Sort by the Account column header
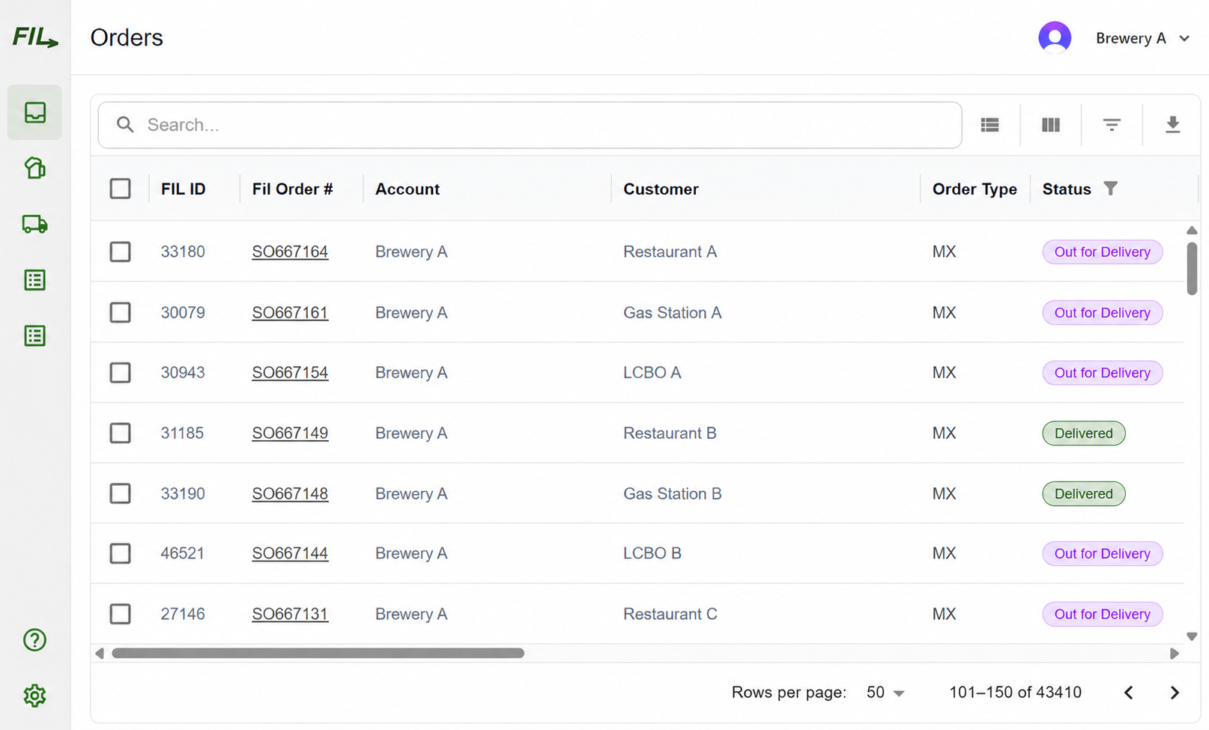The height and width of the screenshot is (730, 1209). pyautogui.click(x=407, y=189)
